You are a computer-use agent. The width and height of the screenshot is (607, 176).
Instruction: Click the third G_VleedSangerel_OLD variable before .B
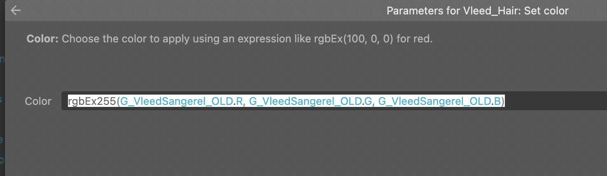point(434,101)
